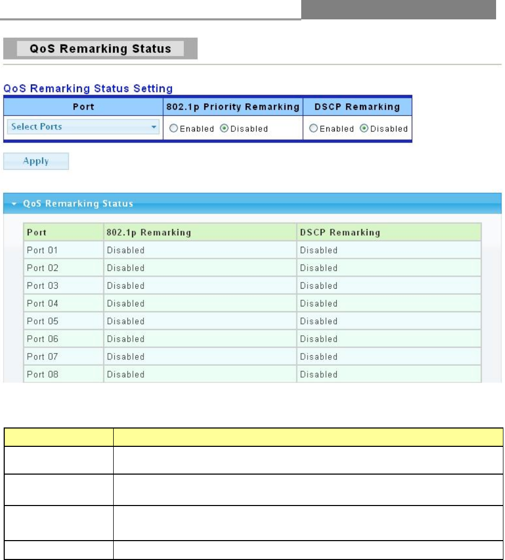Viewport: 505px width, 560px height.
Task: Click the Apply button
Action: click(x=36, y=161)
